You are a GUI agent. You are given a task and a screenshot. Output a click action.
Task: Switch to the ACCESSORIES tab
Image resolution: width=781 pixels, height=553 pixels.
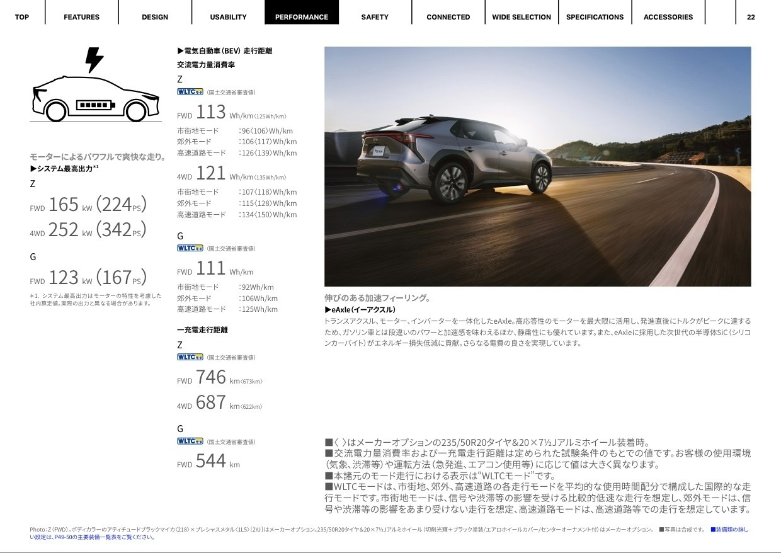tap(668, 17)
